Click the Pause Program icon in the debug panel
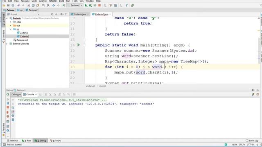The height and width of the screenshot is (147, 262). click(x=8, y=103)
